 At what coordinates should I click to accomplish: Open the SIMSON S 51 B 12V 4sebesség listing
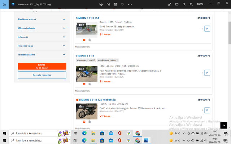coord(97,100)
